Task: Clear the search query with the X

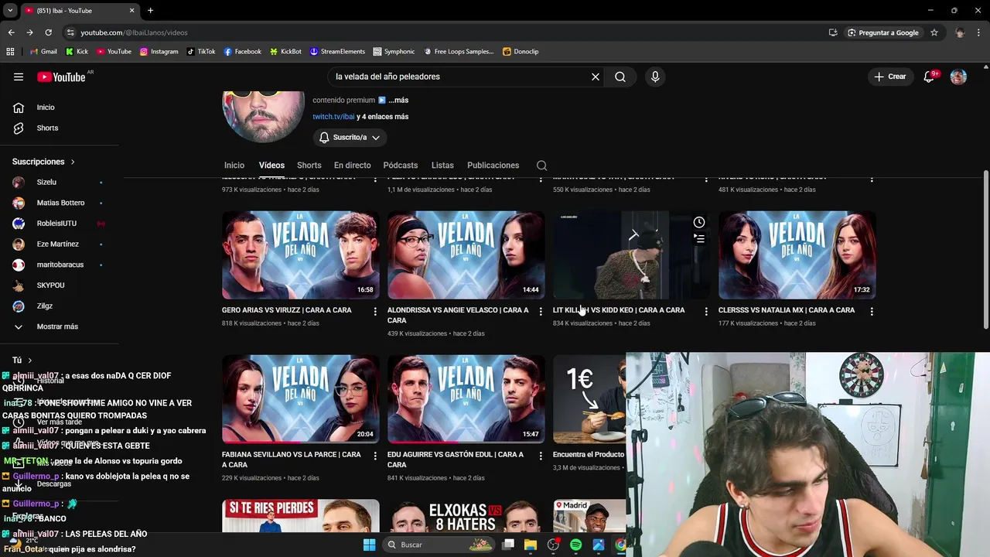Action: click(596, 77)
